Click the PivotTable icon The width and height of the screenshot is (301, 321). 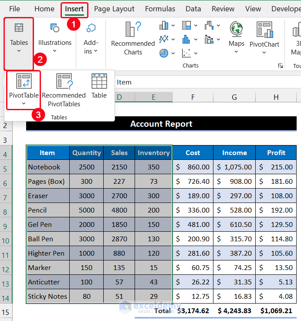pos(24,81)
